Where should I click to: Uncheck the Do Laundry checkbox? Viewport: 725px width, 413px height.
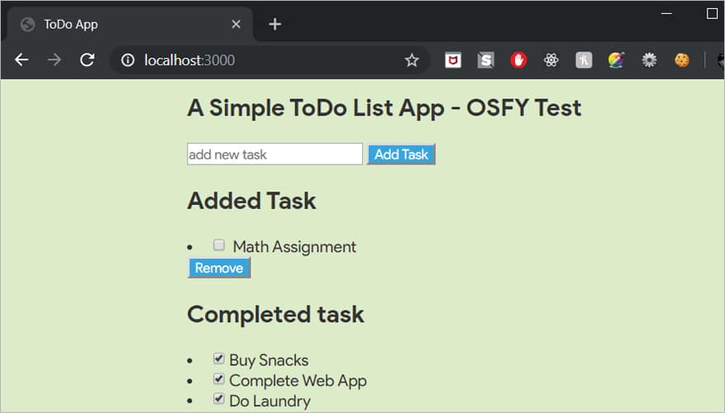219,400
